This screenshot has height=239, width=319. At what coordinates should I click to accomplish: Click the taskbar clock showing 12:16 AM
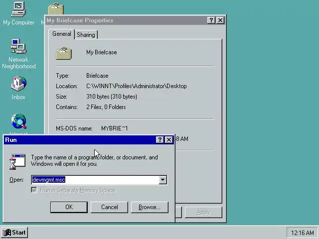pyautogui.click(x=302, y=233)
